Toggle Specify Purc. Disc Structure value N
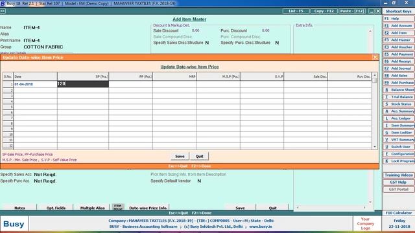Viewport: 415px width, 233px height. tap(277, 43)
